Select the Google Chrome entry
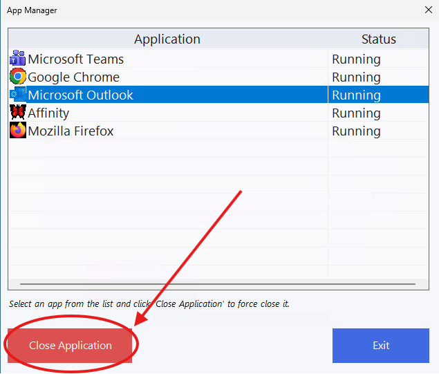 click(x=74, y=77)
